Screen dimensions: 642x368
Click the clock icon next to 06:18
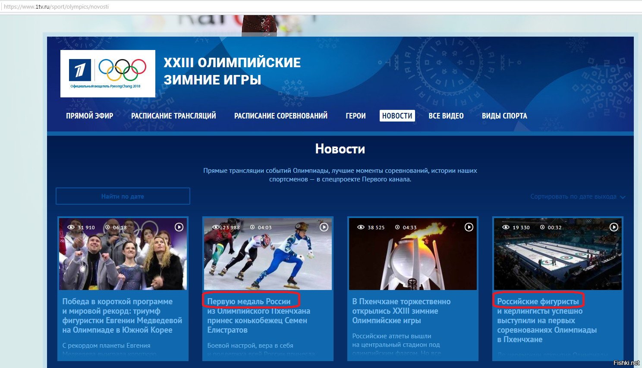point(107,227)
